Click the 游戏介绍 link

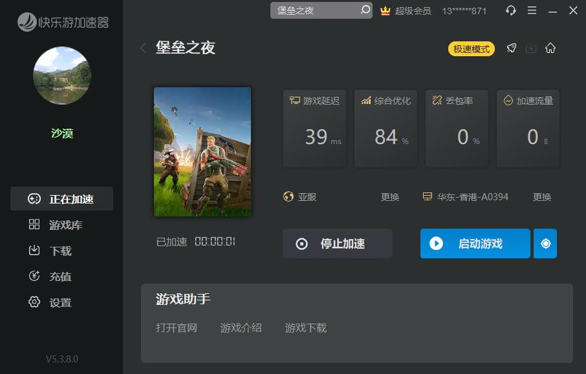[241, 327]
